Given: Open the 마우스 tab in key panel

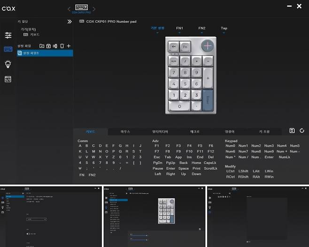Looking at the screenshot, I should click(125, 132).
